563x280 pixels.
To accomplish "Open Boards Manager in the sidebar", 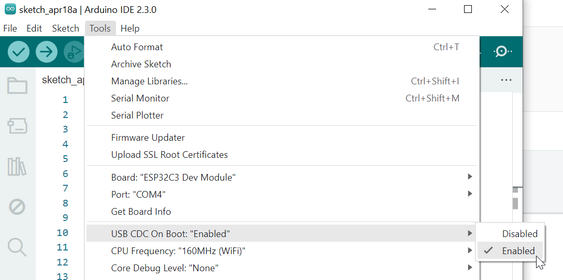I will (17, 126).
